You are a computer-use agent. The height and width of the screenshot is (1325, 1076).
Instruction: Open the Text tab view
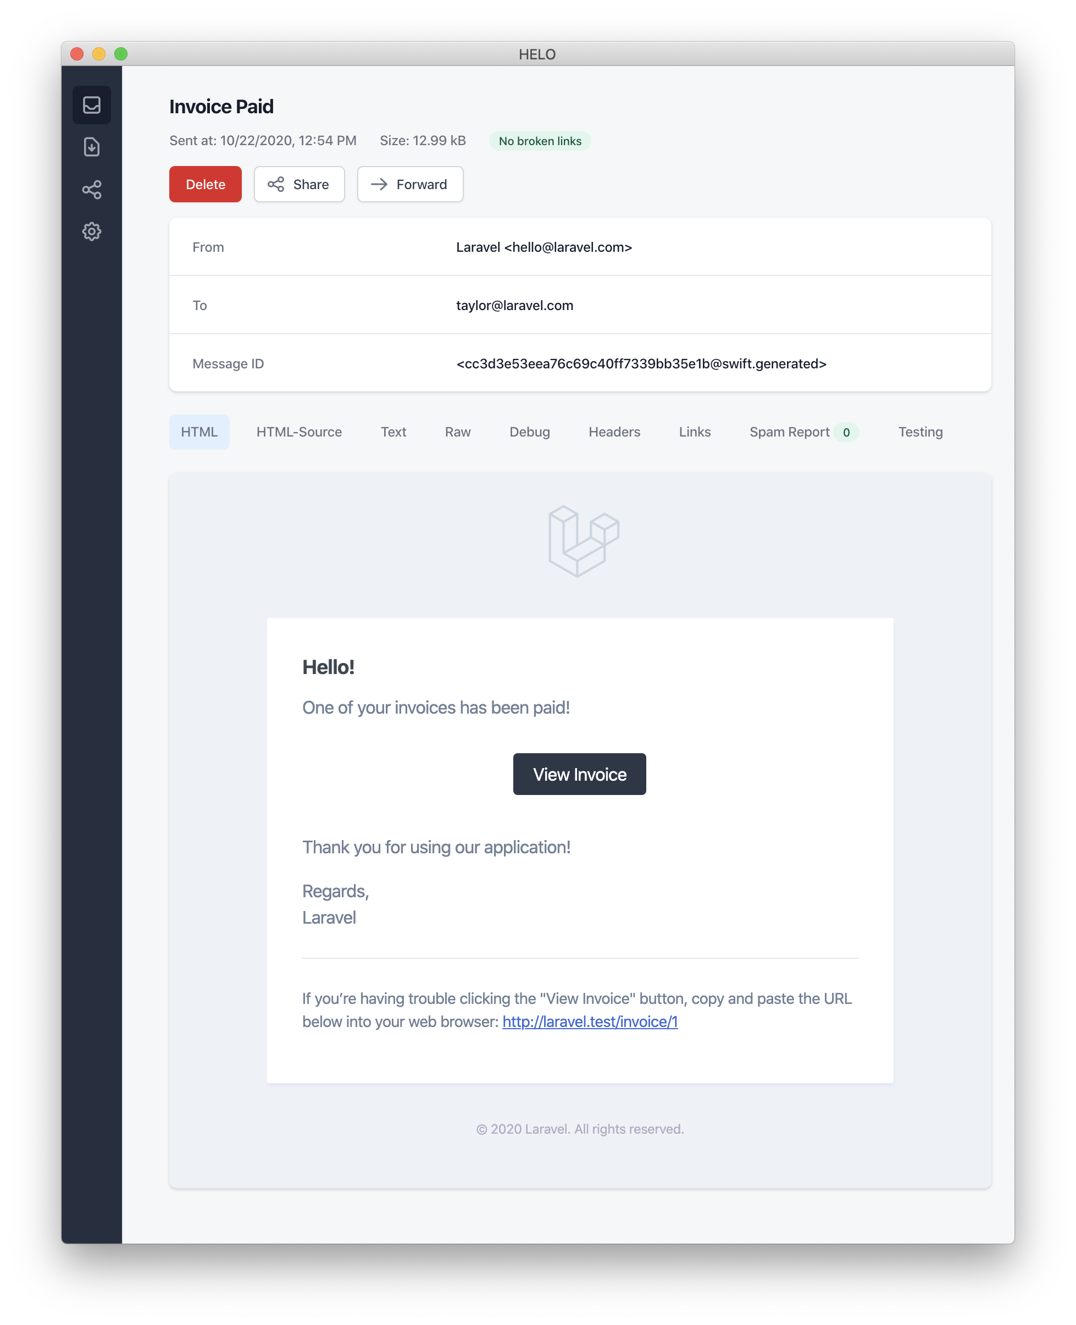[x=392, y=430]
